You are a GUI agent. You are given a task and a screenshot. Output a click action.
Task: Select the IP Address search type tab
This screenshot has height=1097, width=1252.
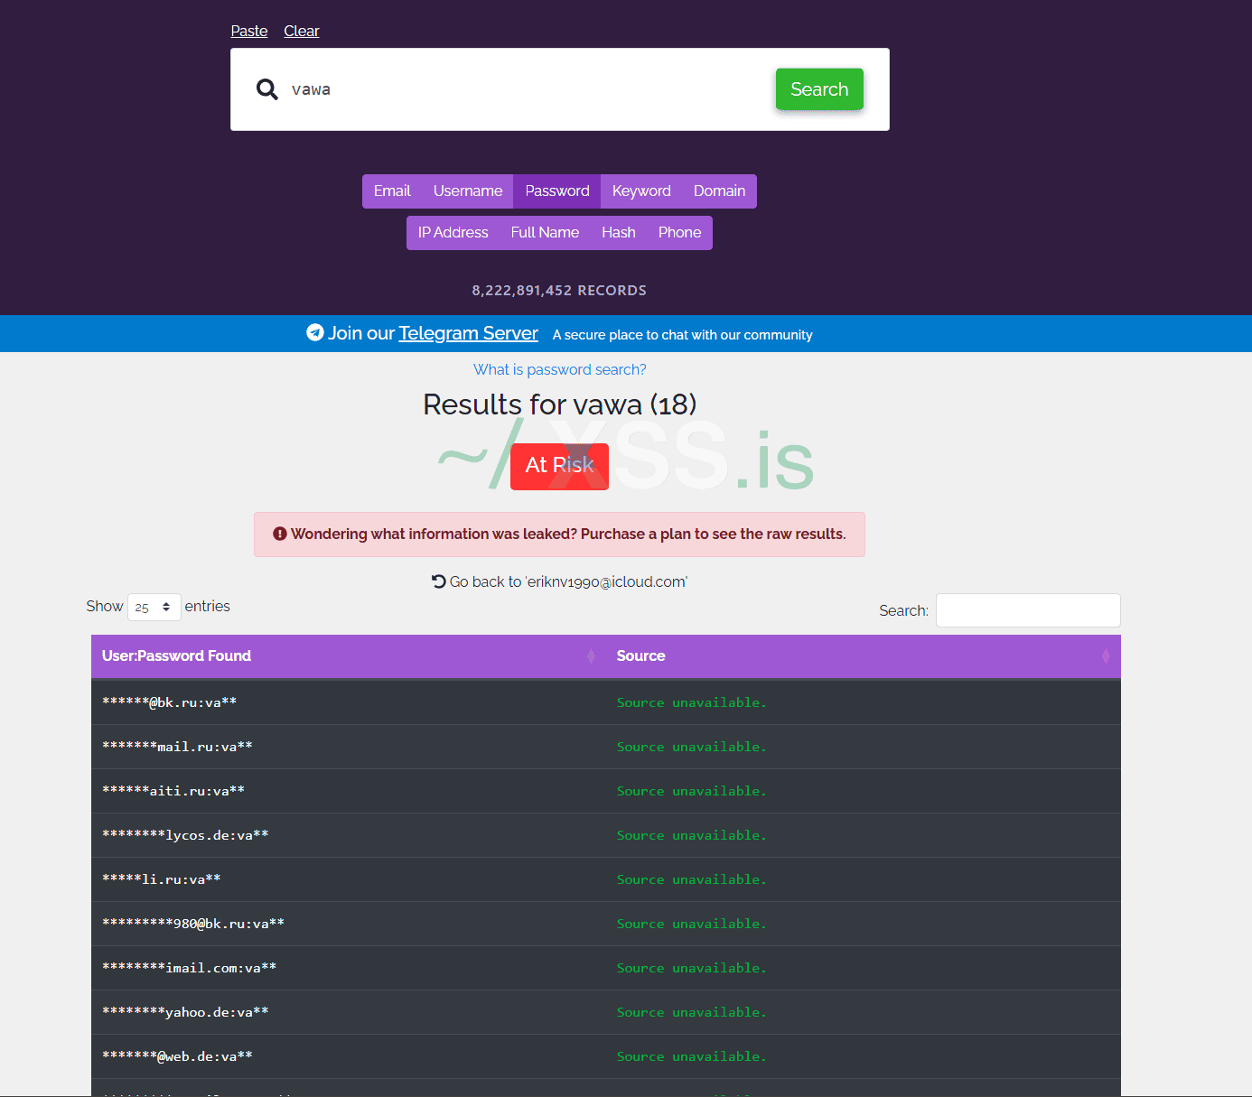point(453,233)
